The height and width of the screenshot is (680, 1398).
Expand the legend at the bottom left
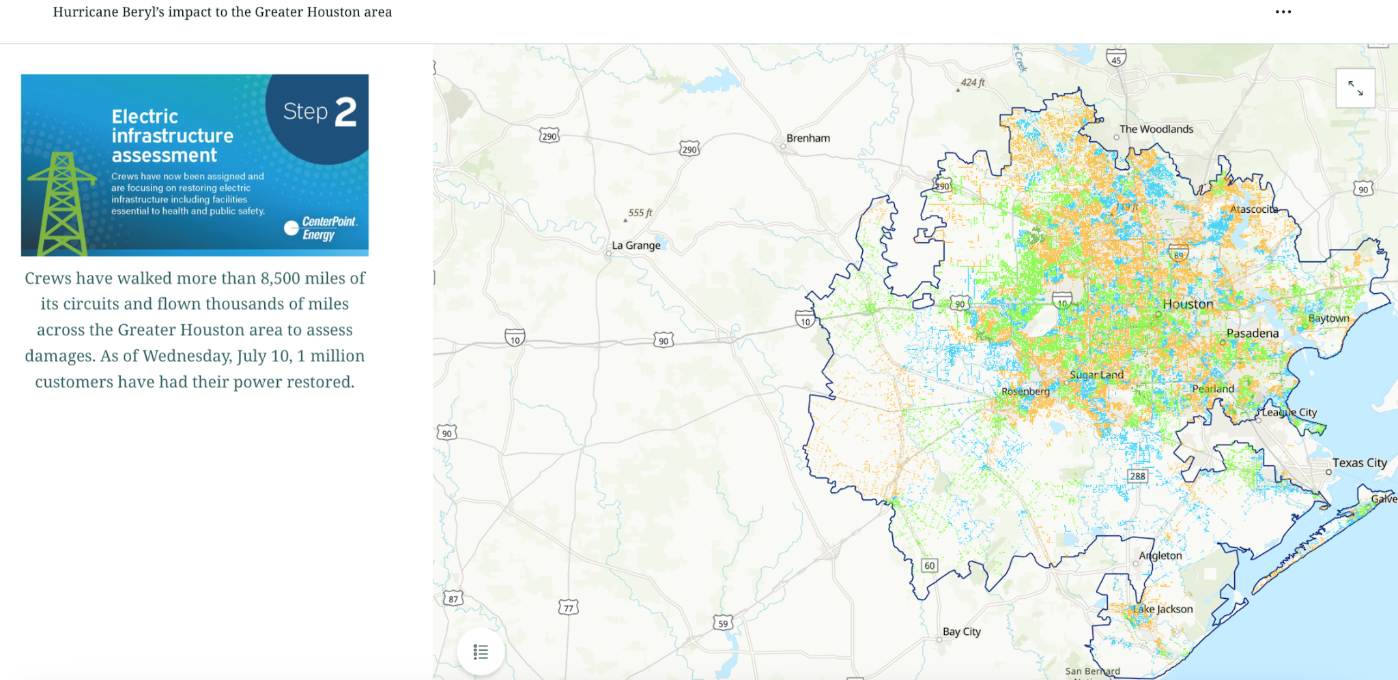(x=480, y=651)
